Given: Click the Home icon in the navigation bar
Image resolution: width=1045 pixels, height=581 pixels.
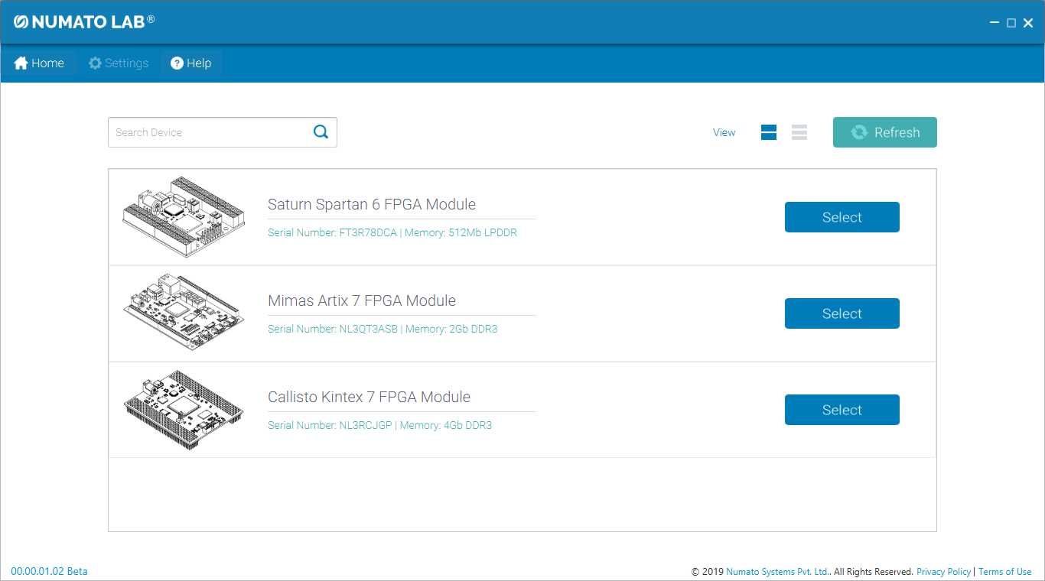Looking at the screenshot, I should [x=21, y=63].
